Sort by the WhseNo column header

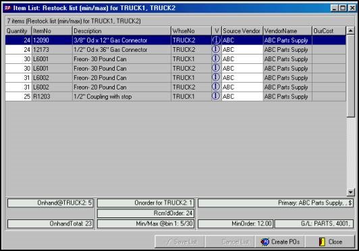coord(192,31)
